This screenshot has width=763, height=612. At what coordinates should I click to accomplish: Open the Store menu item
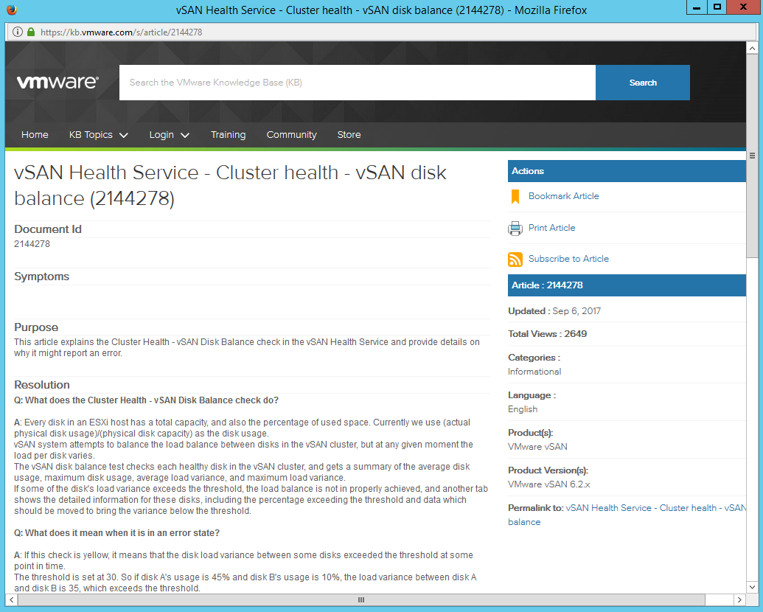tap(349, 135)
